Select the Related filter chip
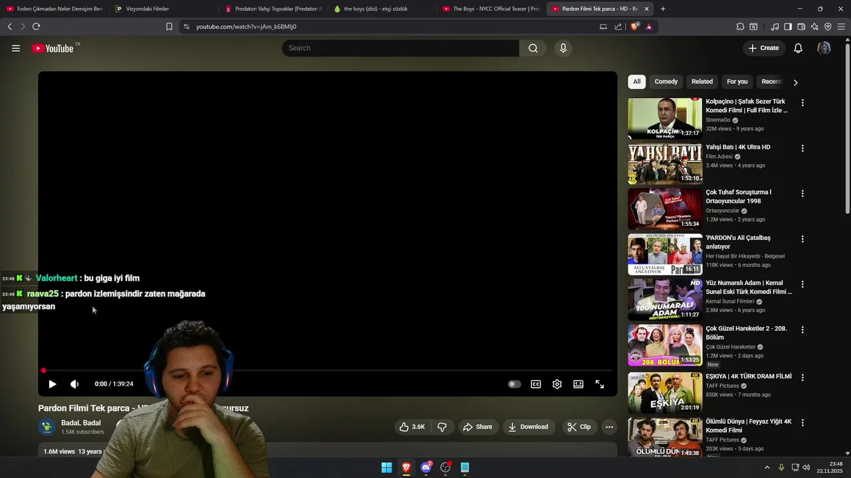851x478 pixels. [702, 82]
